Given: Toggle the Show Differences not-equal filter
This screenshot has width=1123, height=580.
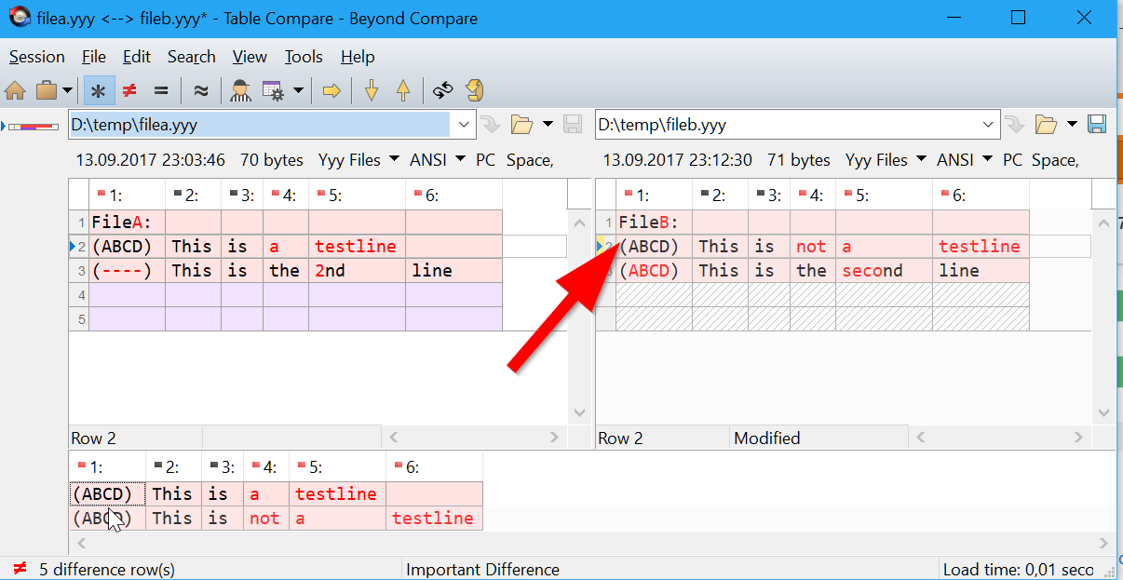Looking at the screenshot, I should point(130,90).
